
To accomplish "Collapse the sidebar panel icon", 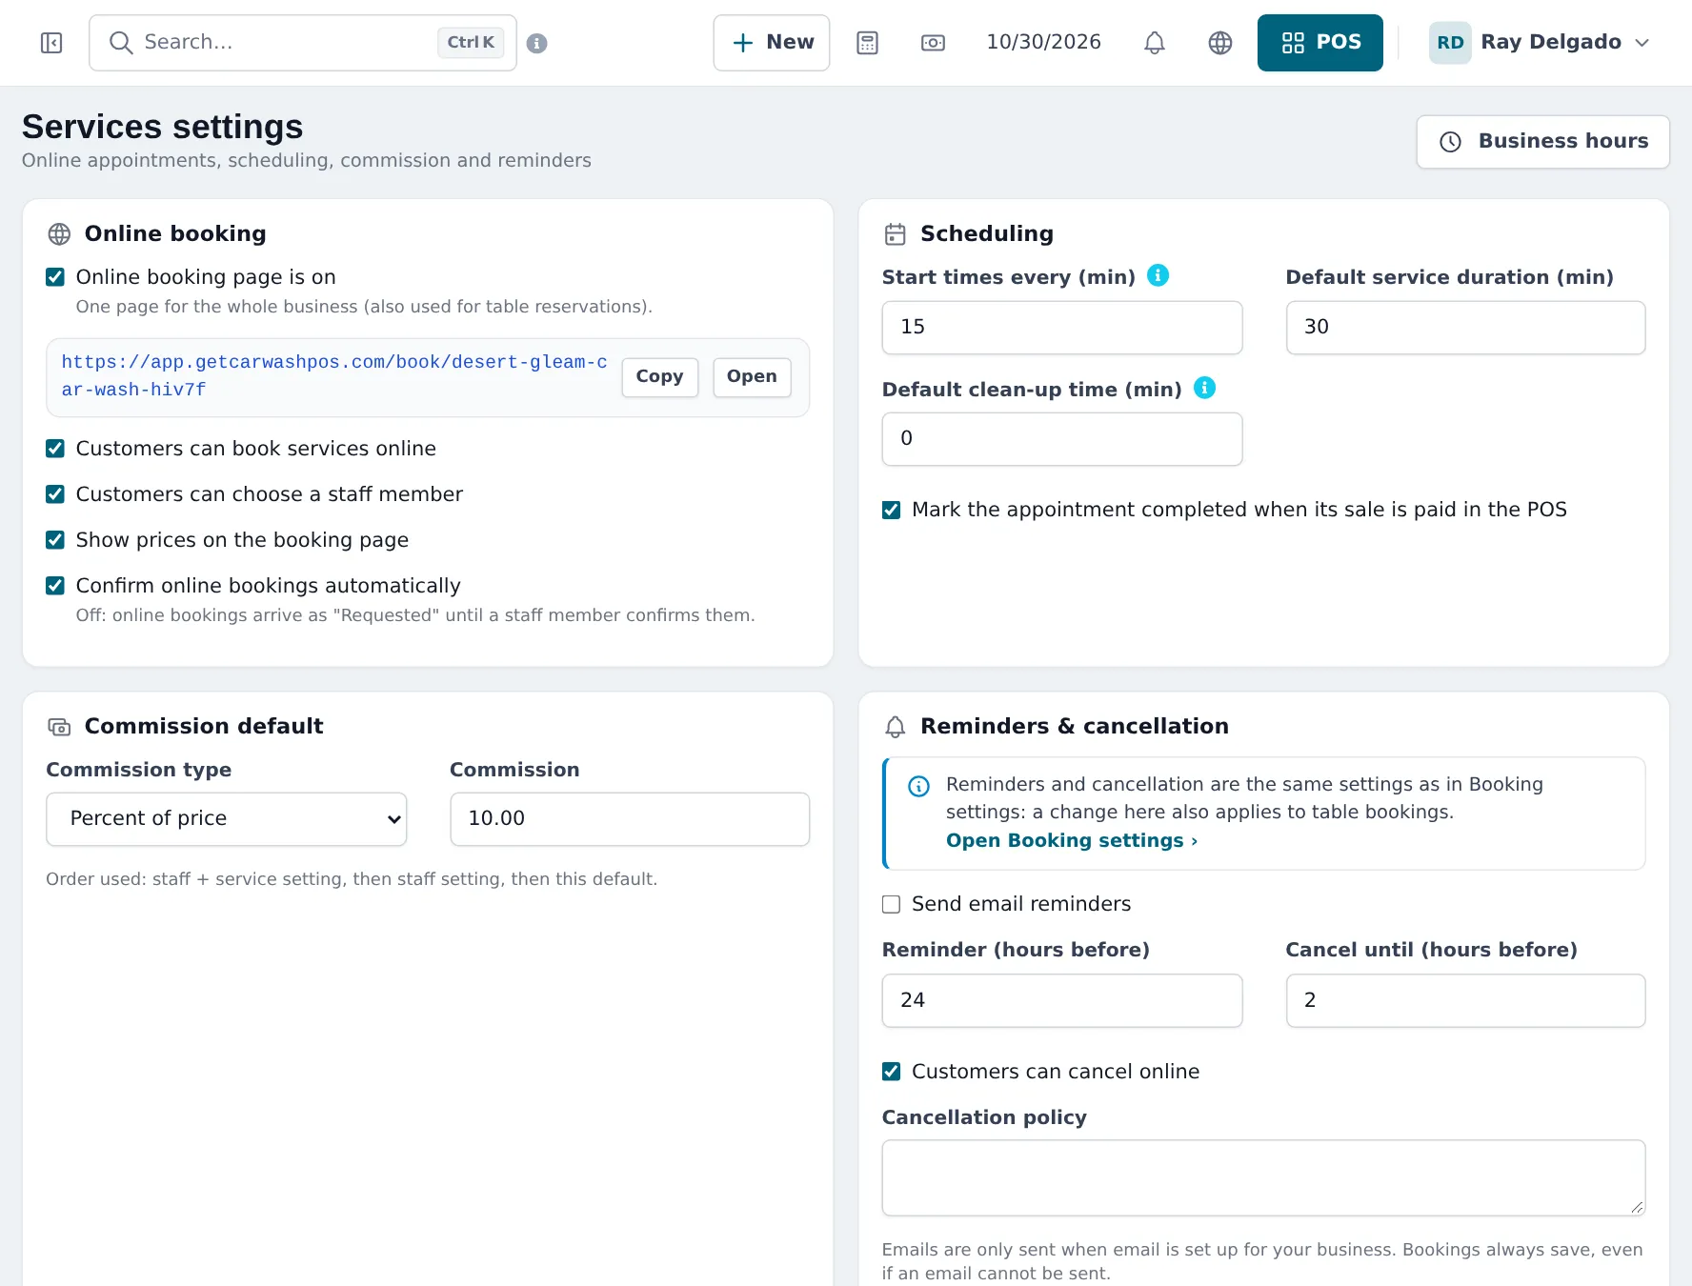I will pos(51,43).
